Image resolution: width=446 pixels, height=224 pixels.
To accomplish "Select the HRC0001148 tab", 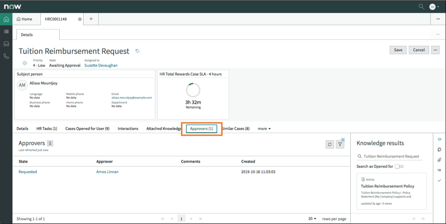I will pos(56,19).
